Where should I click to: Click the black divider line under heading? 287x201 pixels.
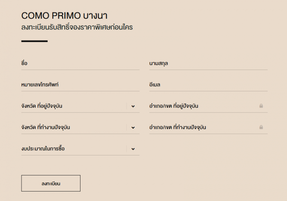34,41
